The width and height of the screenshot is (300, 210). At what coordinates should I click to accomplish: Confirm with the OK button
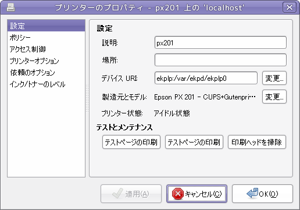click(x=262, y=194)
